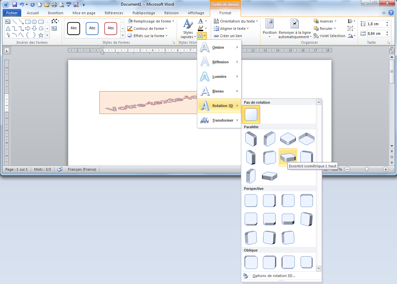Click the Remplissage de forme paint bucket
Image resolution: width=397 pixels, height=284 pixels.
130,21
